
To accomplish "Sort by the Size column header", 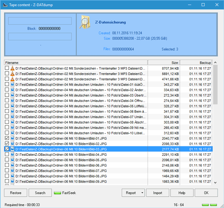I will [164, 62].
